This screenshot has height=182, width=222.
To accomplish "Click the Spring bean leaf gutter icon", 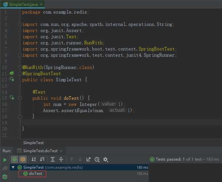I will click(x=12, y=73).
